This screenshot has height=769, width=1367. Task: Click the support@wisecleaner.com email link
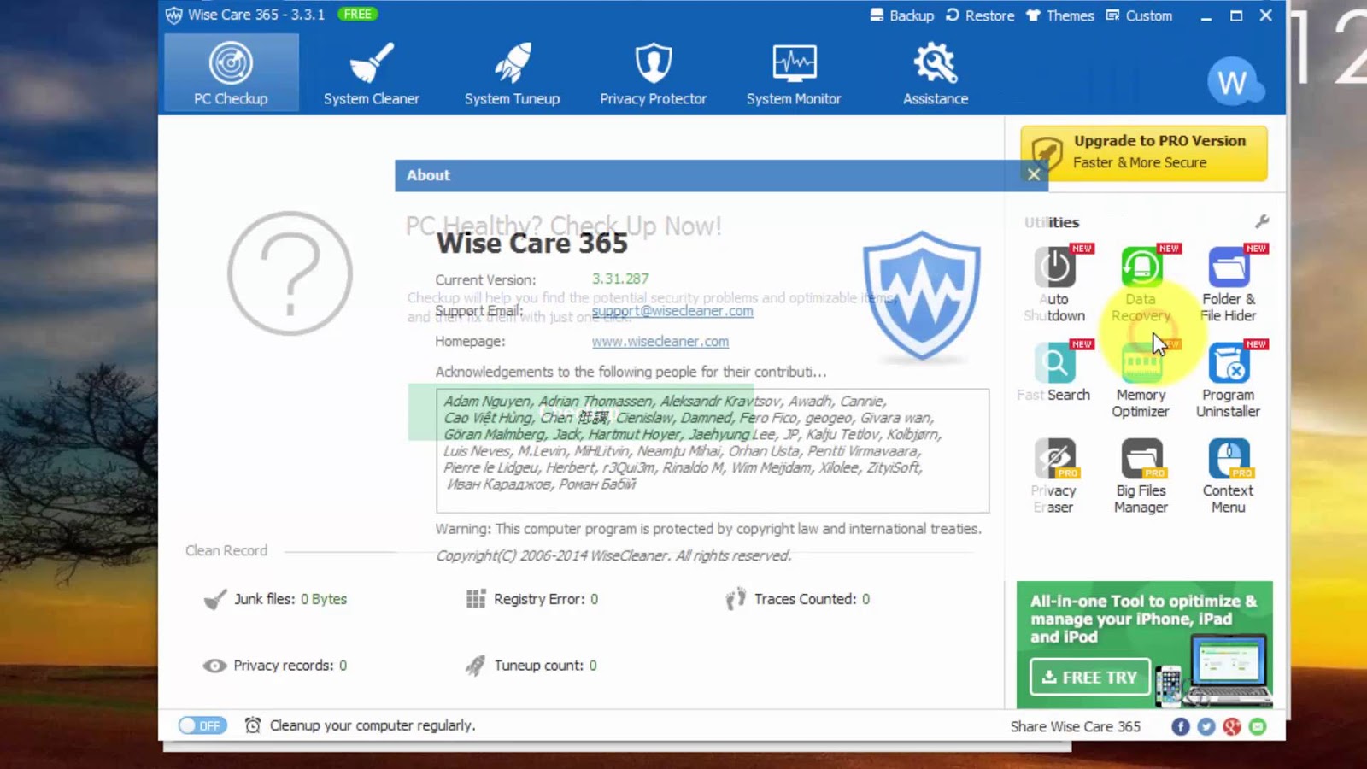672,311
